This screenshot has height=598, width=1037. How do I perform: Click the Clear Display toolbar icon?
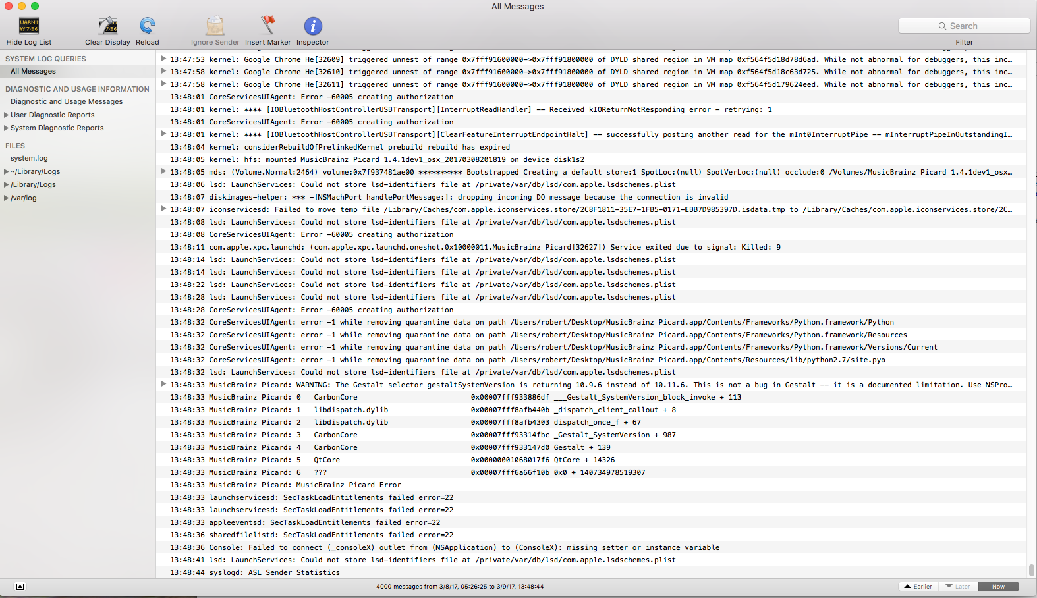pyautogui.click(x=107, y=26)
